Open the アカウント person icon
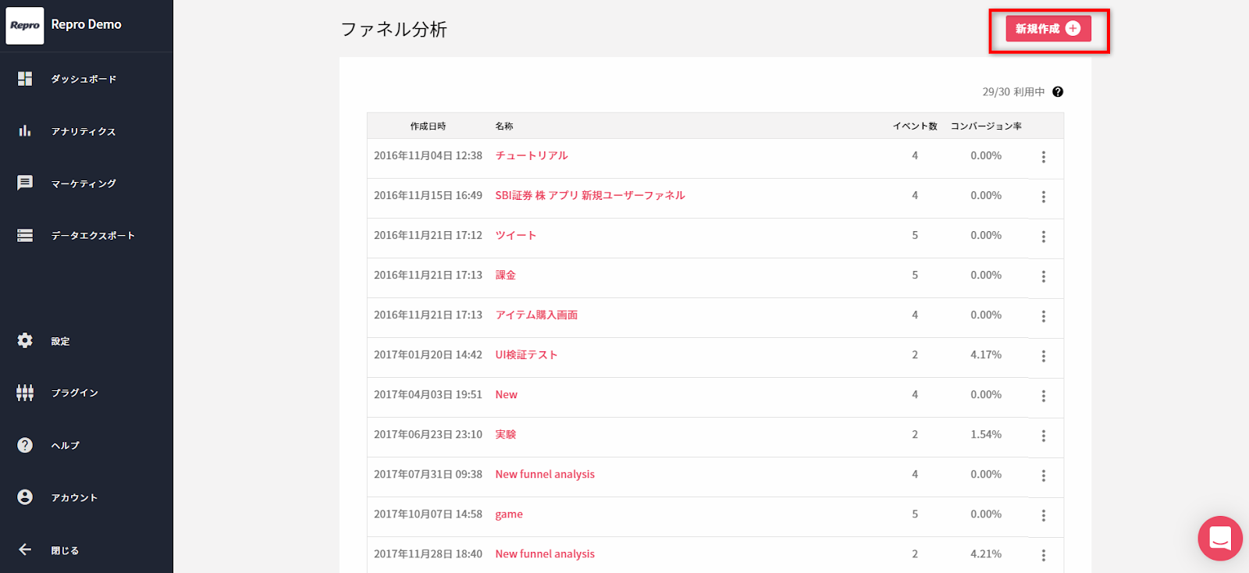Screen dimensions: 1249x573 click(x=25, y=497)
